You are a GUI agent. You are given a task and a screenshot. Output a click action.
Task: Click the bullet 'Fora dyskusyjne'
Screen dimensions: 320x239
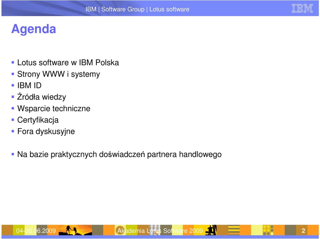46,132
